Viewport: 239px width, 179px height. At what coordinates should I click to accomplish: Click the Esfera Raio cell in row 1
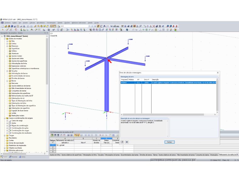pyautogui.click(x=106, y=145)
